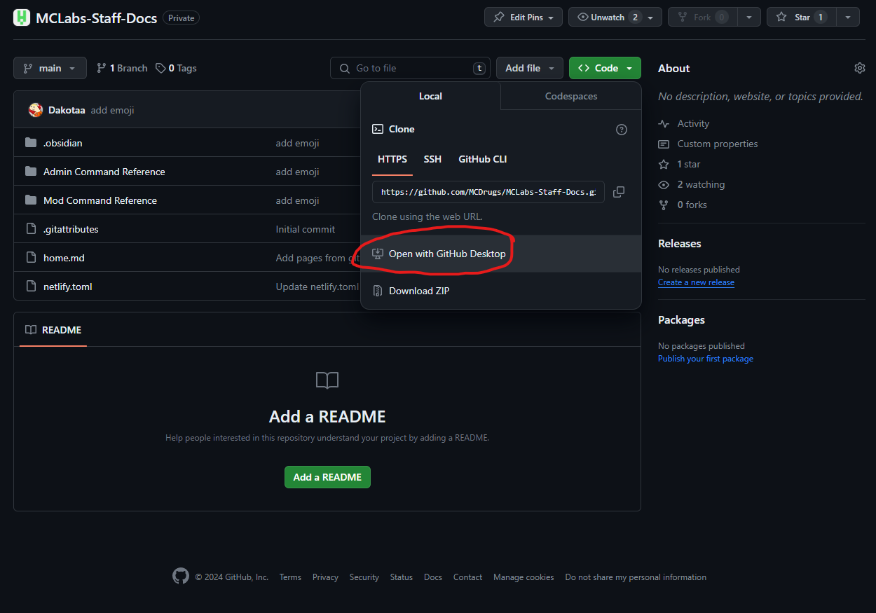Click Open with GitHub Desktop
Image resolution: width=876 pixels, height=613 pixels.
447,254
